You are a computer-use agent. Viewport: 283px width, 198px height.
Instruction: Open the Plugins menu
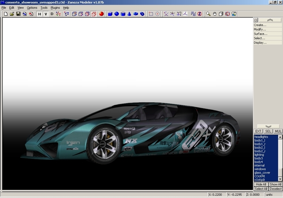pos(55,8)
